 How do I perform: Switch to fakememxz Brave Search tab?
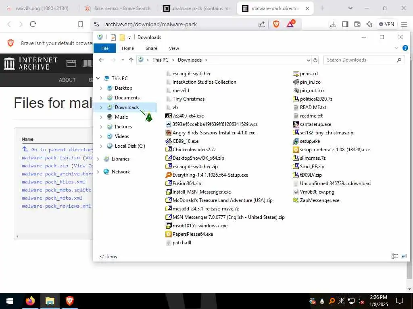118,8
